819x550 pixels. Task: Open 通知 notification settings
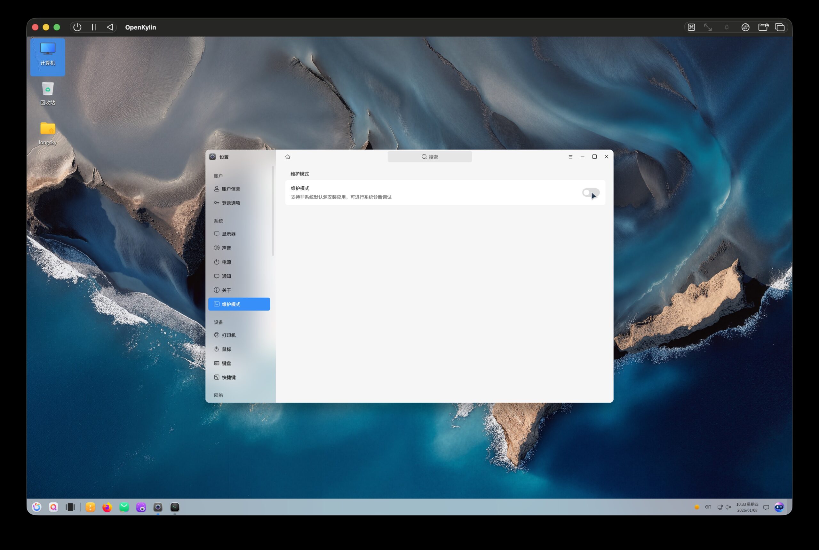click(x=226, y=276)
